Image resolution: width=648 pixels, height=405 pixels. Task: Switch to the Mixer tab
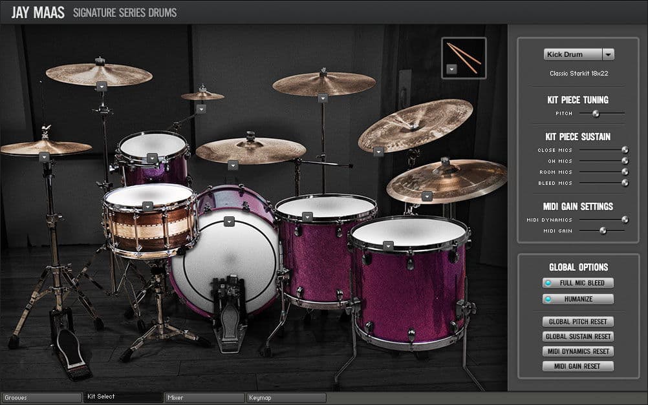click(204, 398)
